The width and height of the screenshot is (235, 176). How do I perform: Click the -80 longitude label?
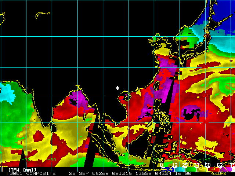click(53, 160)
